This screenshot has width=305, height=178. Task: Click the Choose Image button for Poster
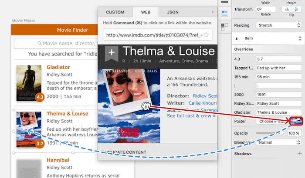click(272, 121)
